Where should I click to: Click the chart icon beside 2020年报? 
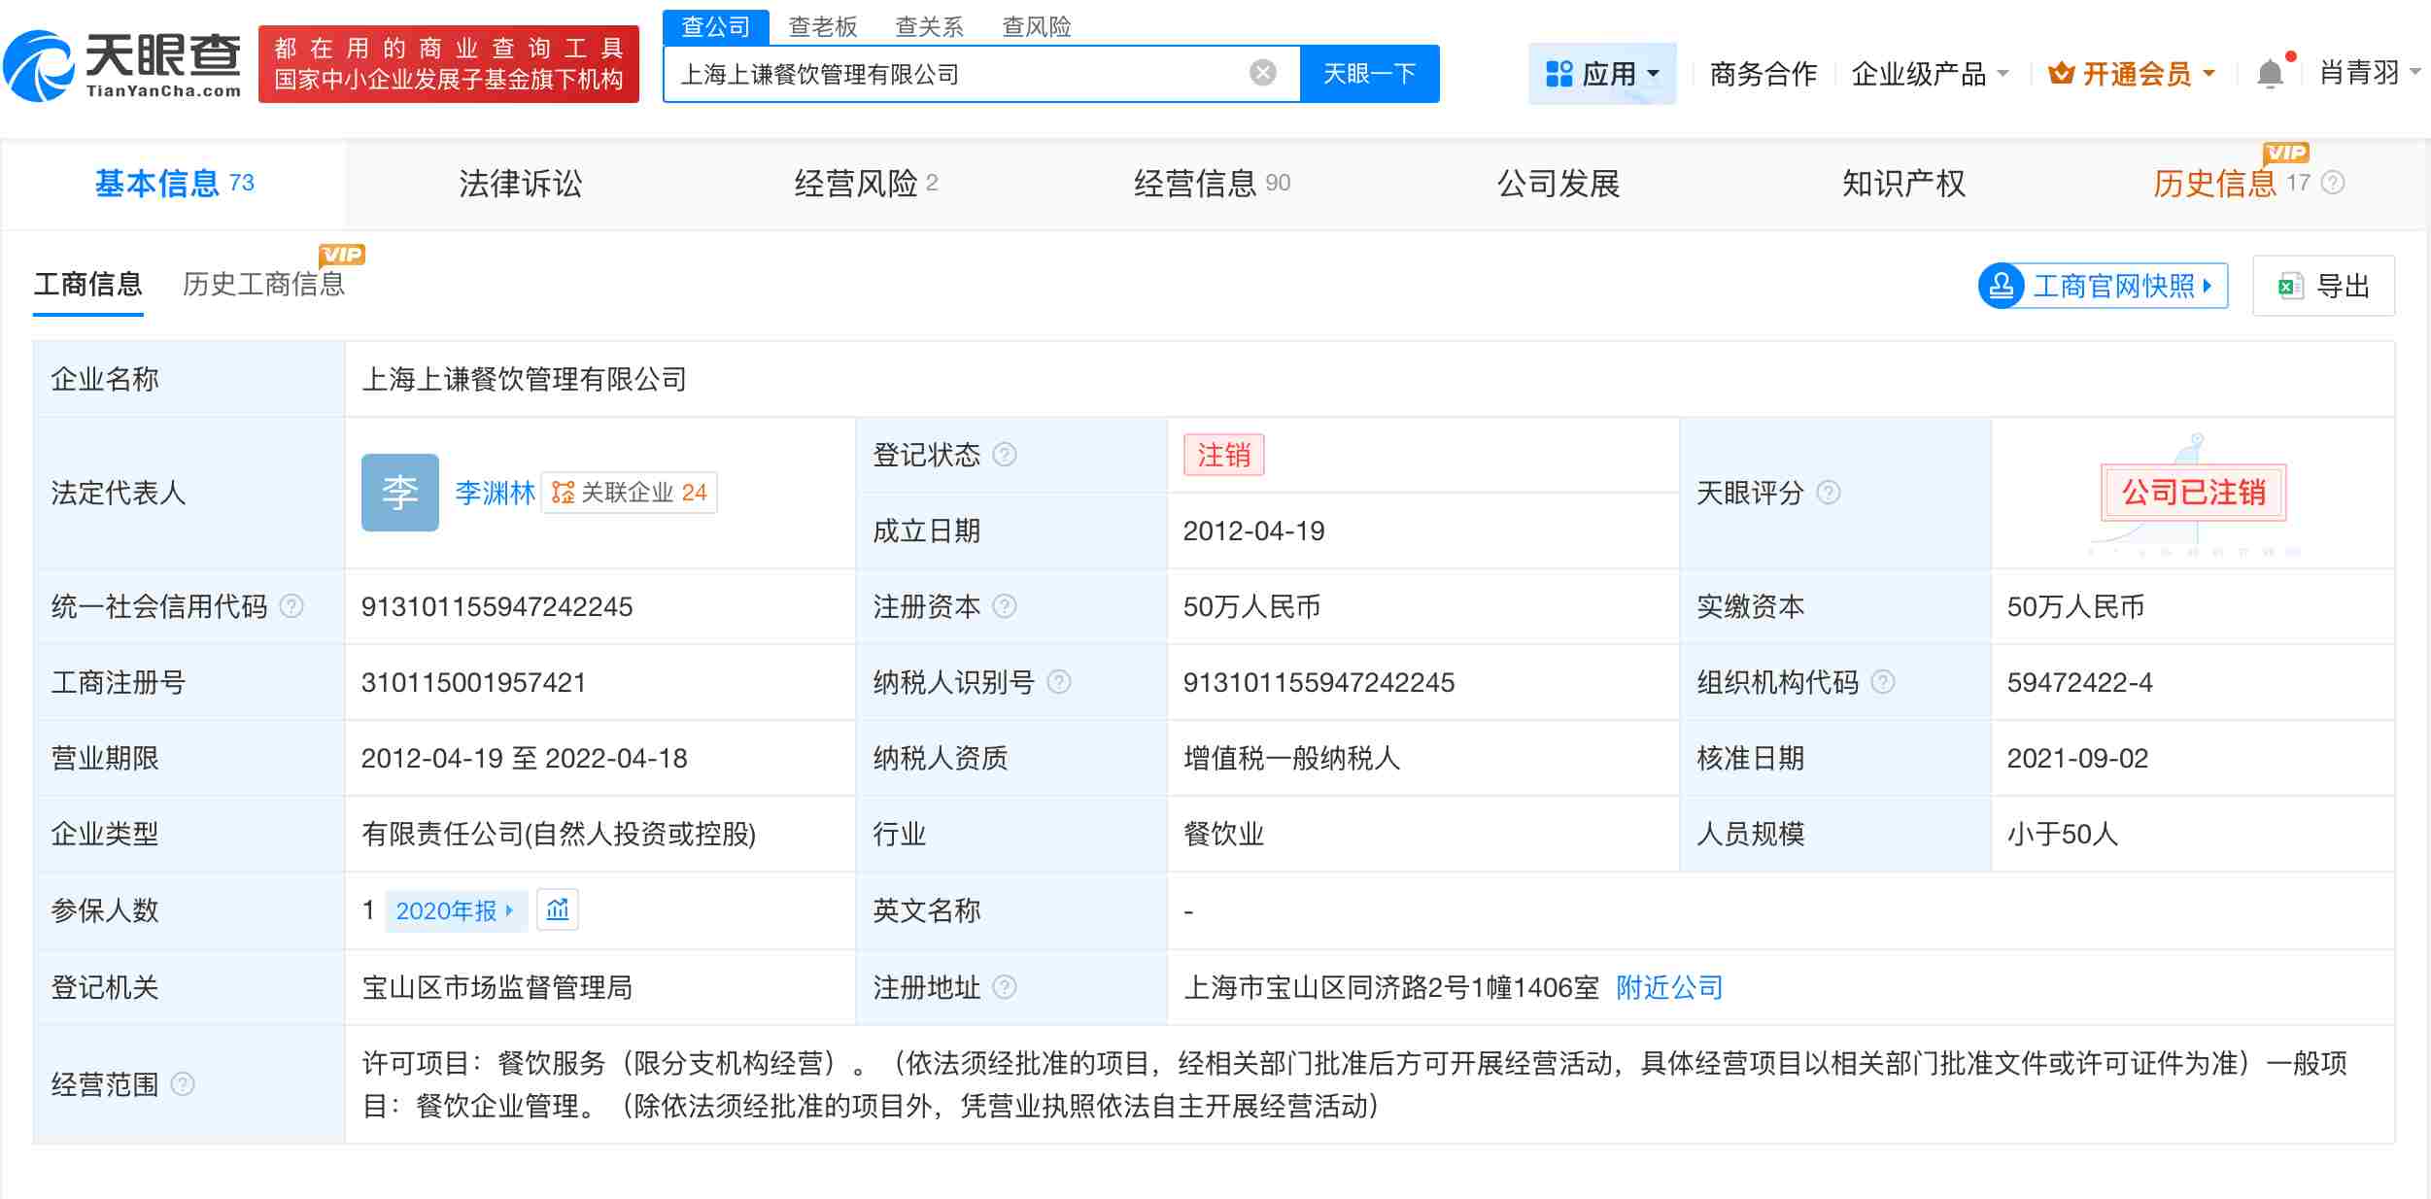558,909
